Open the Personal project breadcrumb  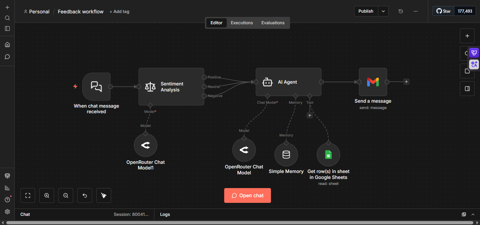[37, 12]
